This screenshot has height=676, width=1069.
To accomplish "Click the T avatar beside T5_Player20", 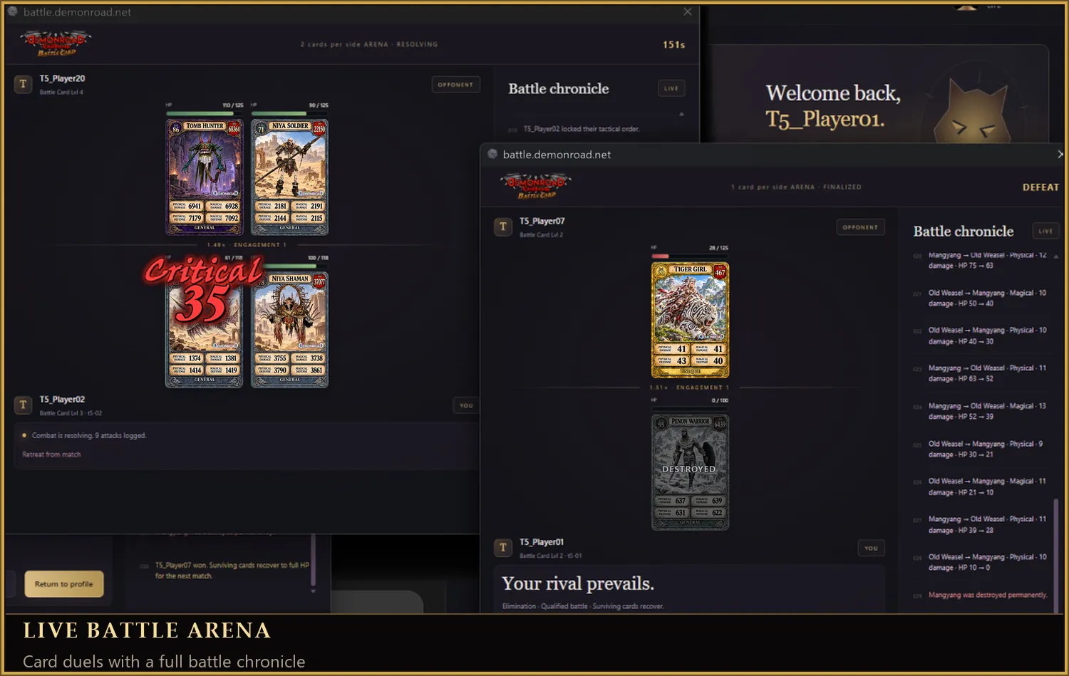I will [x=23, y=84].
